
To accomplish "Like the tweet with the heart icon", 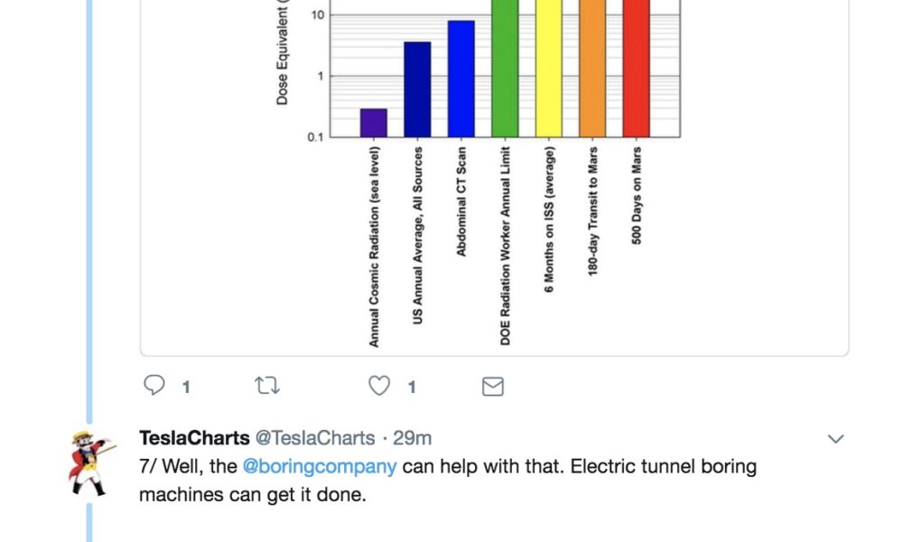I will point(379,386).
